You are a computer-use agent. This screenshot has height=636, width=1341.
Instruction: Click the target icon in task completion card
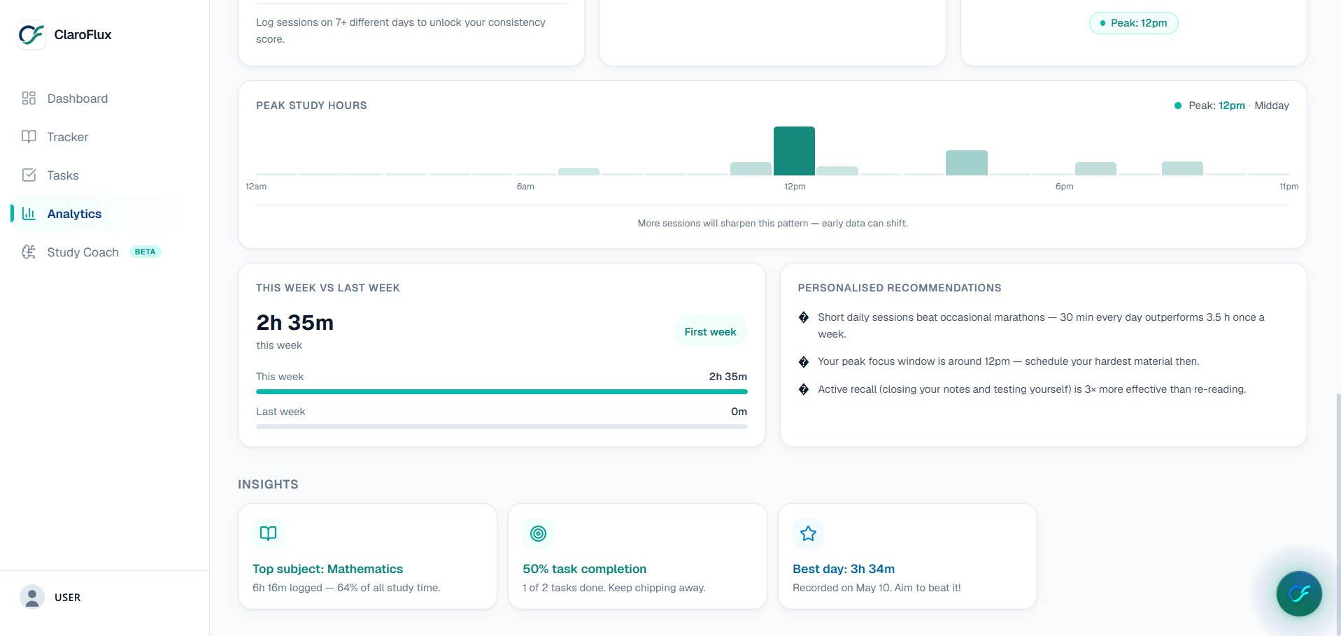pos(538,534)
